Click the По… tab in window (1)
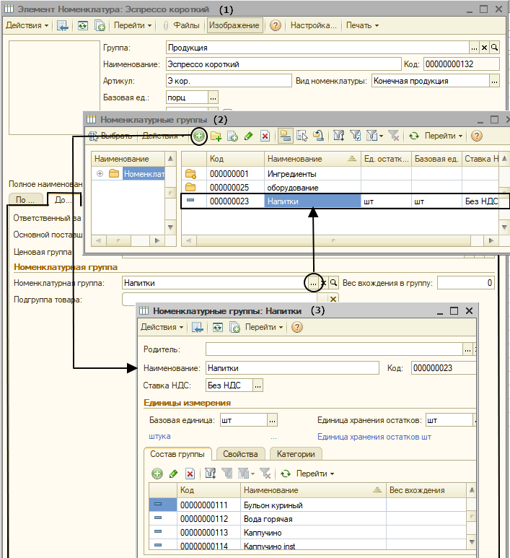Screen dimensions: 510x558 (x=25, y=200)
